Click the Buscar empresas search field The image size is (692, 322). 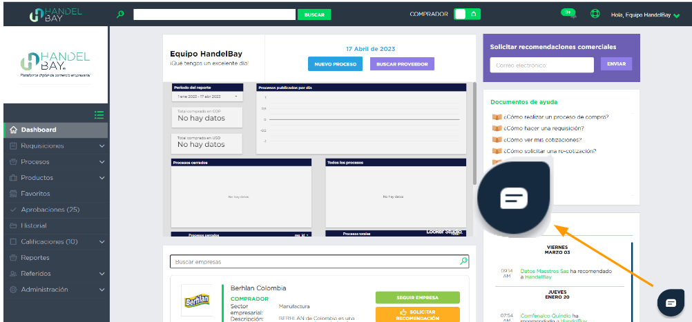[x=320, y=261]
